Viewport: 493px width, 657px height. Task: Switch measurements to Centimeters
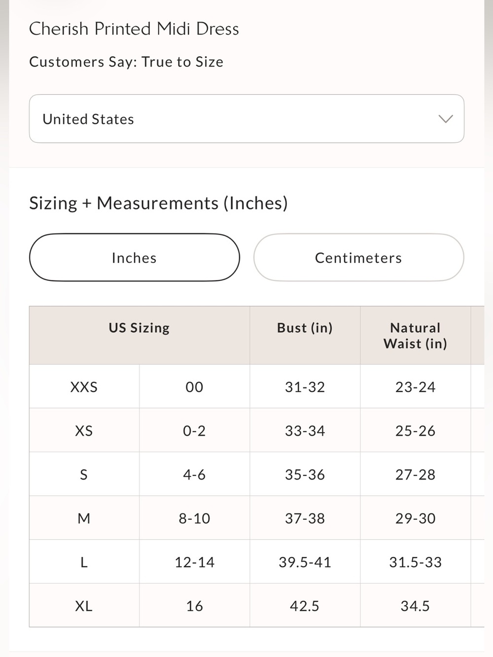coord(358,257)
